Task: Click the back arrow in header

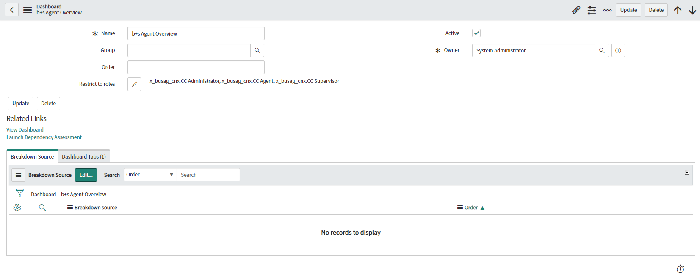Action: [x=12, y=10]
